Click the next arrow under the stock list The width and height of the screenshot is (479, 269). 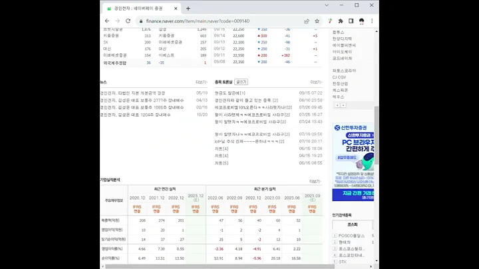click(343, 105)
